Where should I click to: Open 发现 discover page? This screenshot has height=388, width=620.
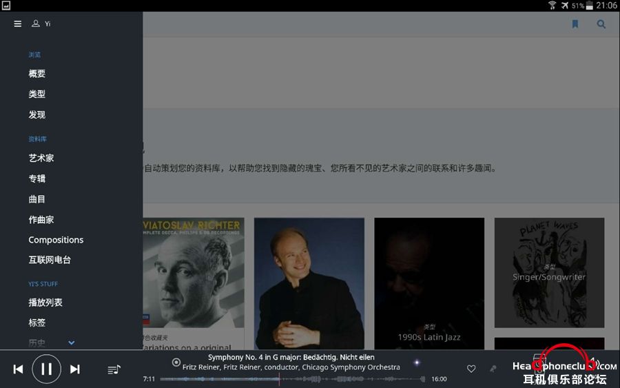pyautogui.click(x=37, y=114)
